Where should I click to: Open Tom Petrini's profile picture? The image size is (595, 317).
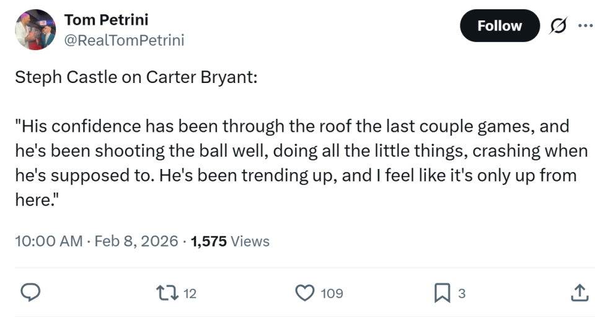pos(35,30)
